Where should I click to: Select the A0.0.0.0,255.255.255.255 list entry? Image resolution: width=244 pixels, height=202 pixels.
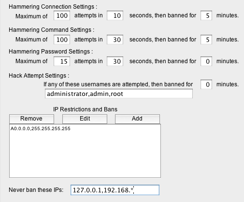(x=41, y=129)
